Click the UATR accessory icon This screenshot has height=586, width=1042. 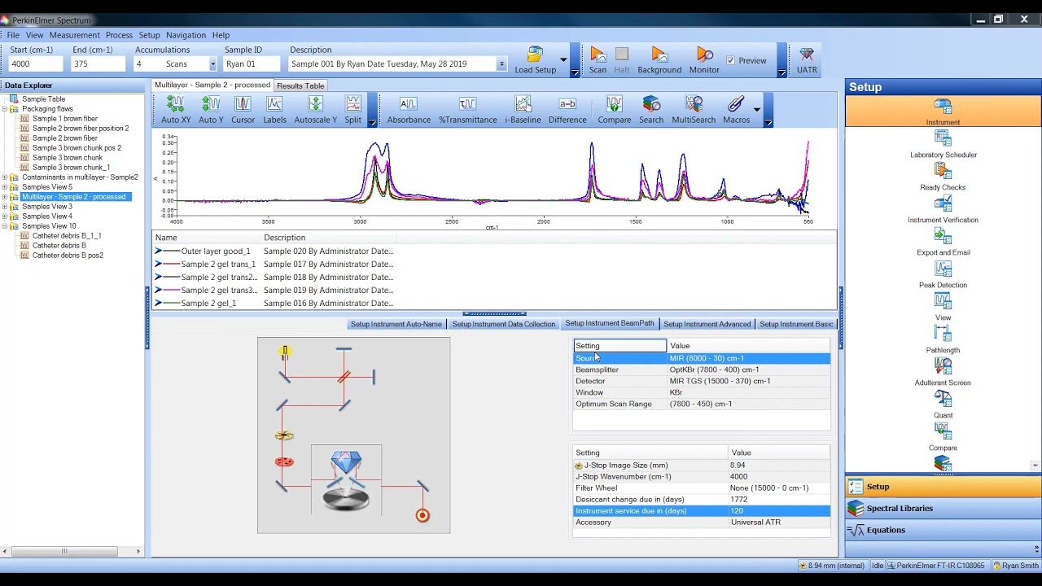[807, 60]
